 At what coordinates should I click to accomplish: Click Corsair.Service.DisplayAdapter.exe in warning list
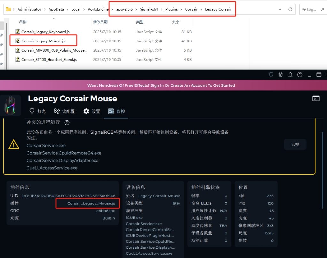coord(62,160)
